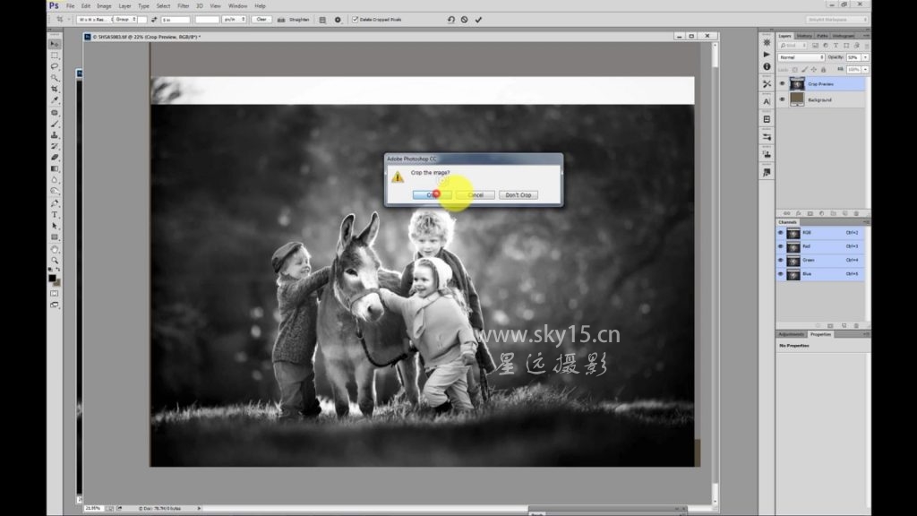917x516 pixels.
Task: Open the Filter menu
Action: [183, 6]
